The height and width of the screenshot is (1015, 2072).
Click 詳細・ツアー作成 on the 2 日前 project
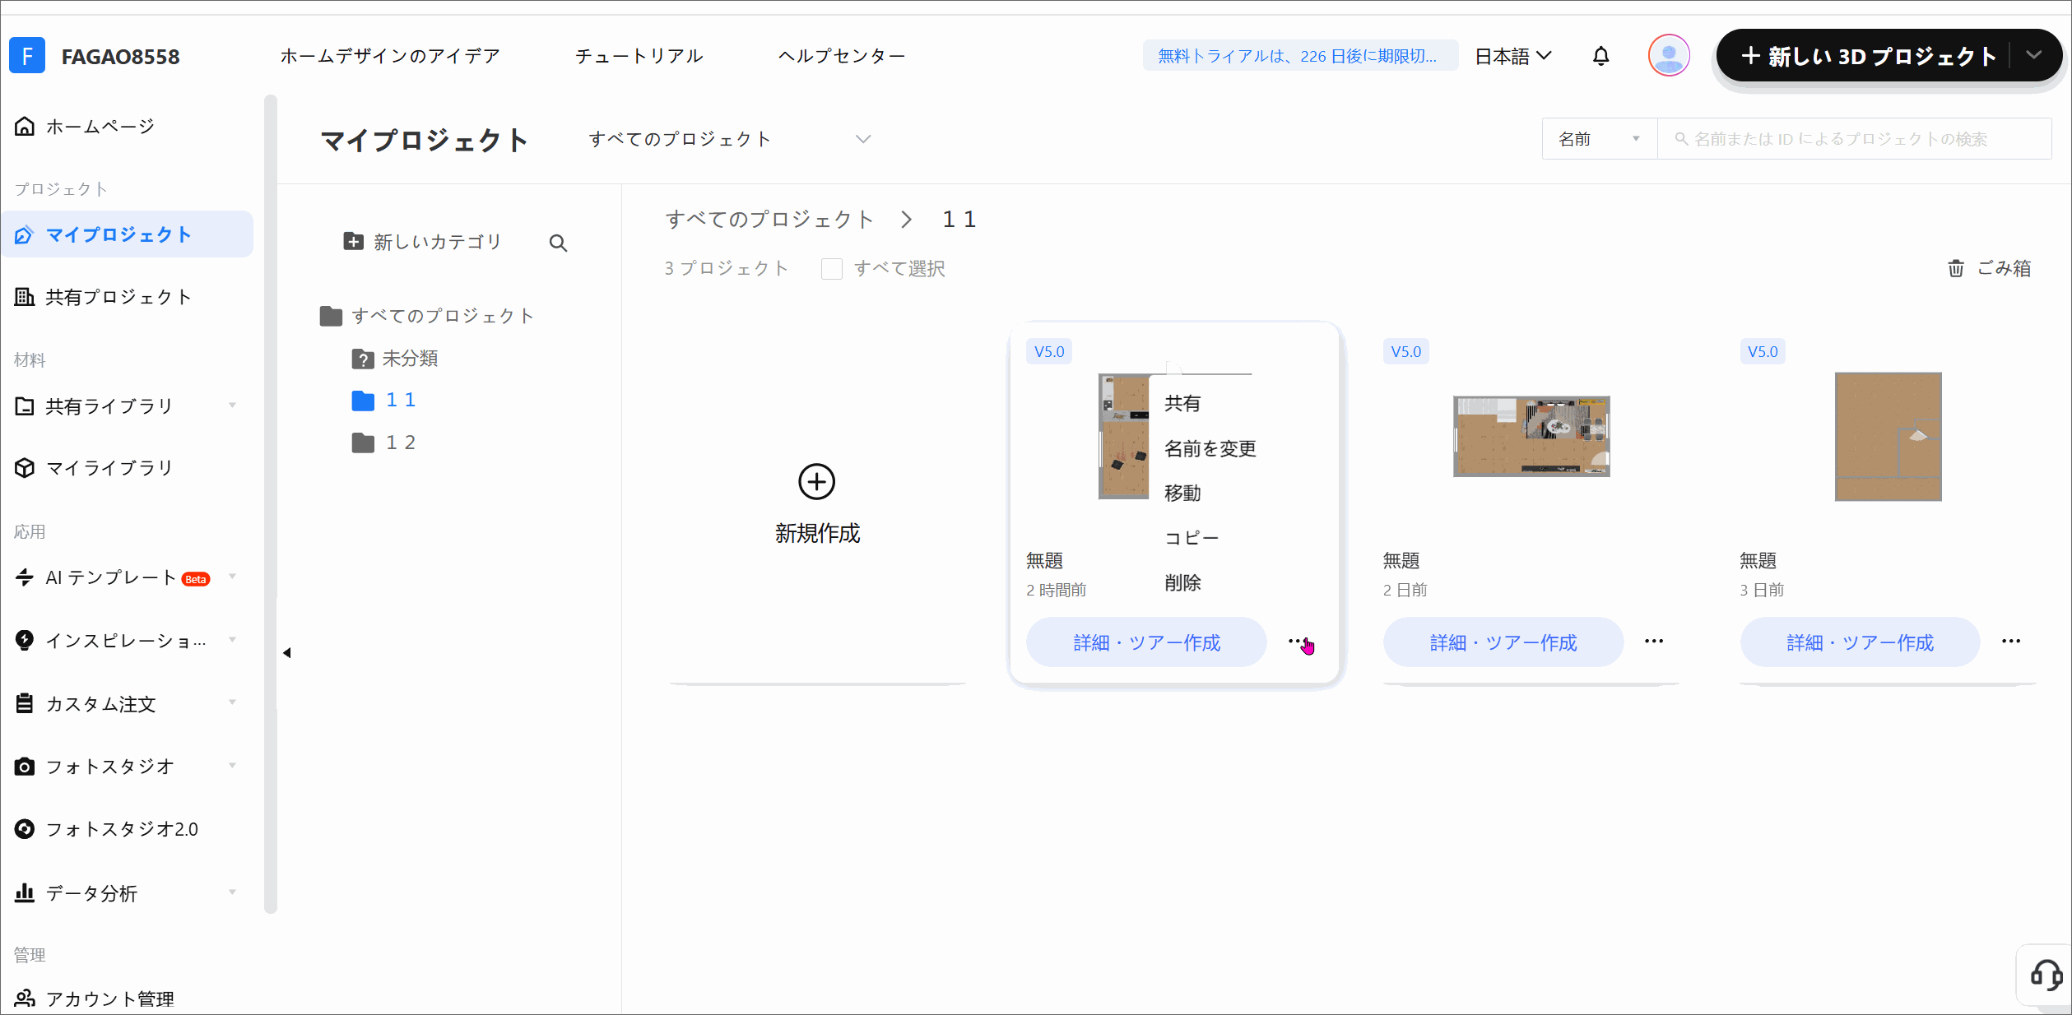[1503, 642]
